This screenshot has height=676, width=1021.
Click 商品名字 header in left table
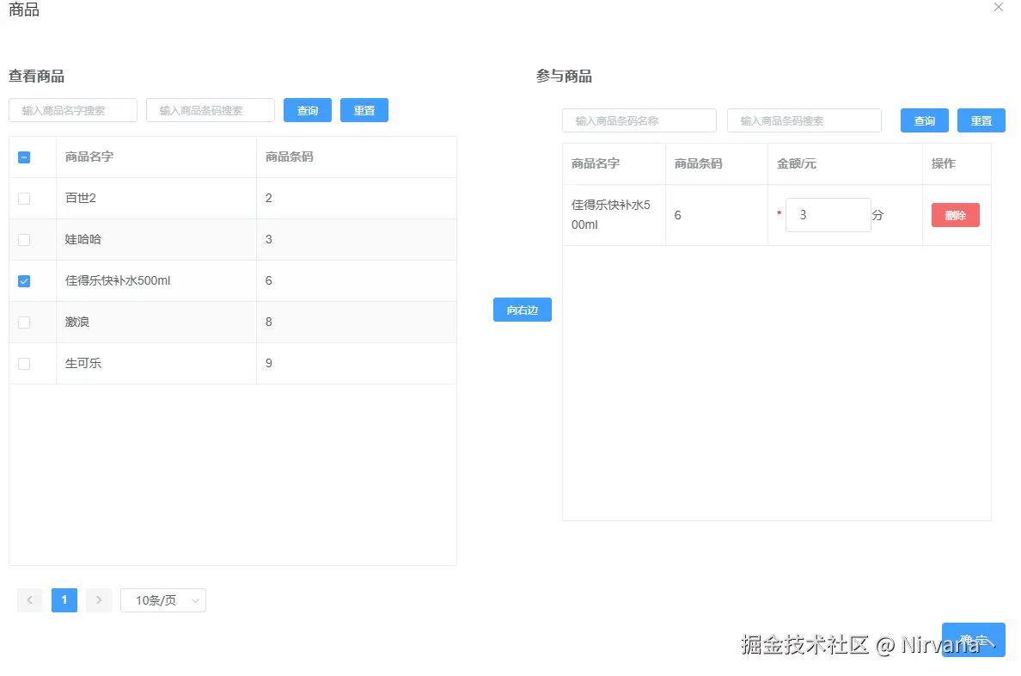(89, 157)
